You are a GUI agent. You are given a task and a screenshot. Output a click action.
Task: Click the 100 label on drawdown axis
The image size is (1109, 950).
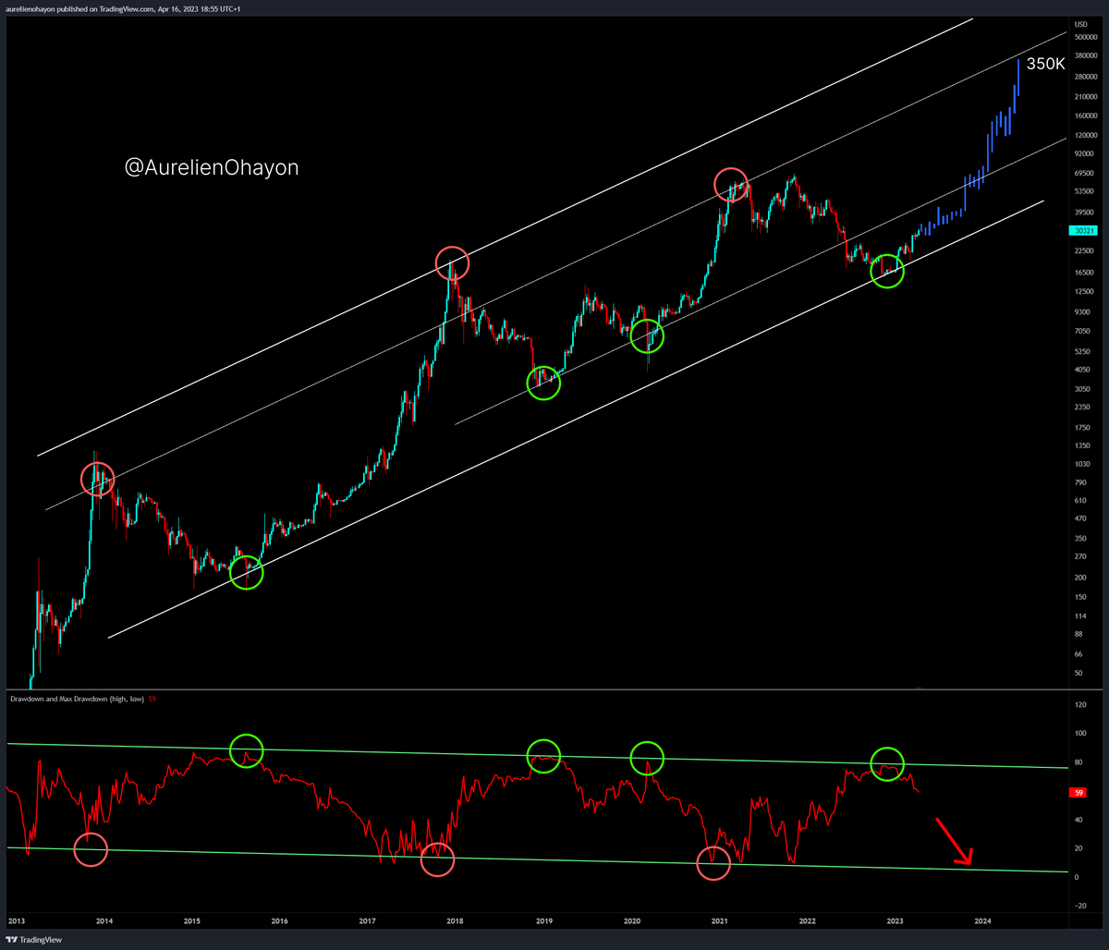(x=1080, y=734)
